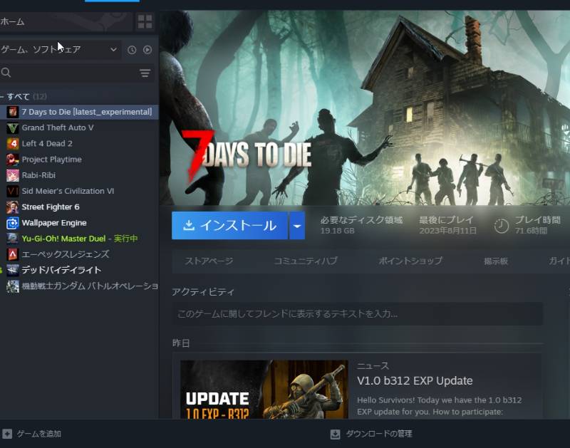Select Left 4 Dead 2 entry
The width and height of the screenshot is (570, 448).
pyautogui.click(x=79, y=144)
